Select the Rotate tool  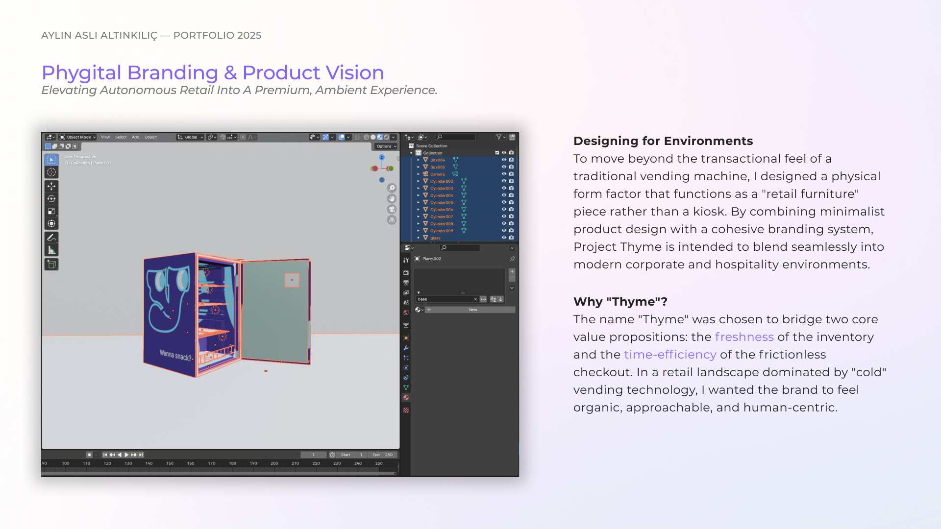tap(51, 198)
